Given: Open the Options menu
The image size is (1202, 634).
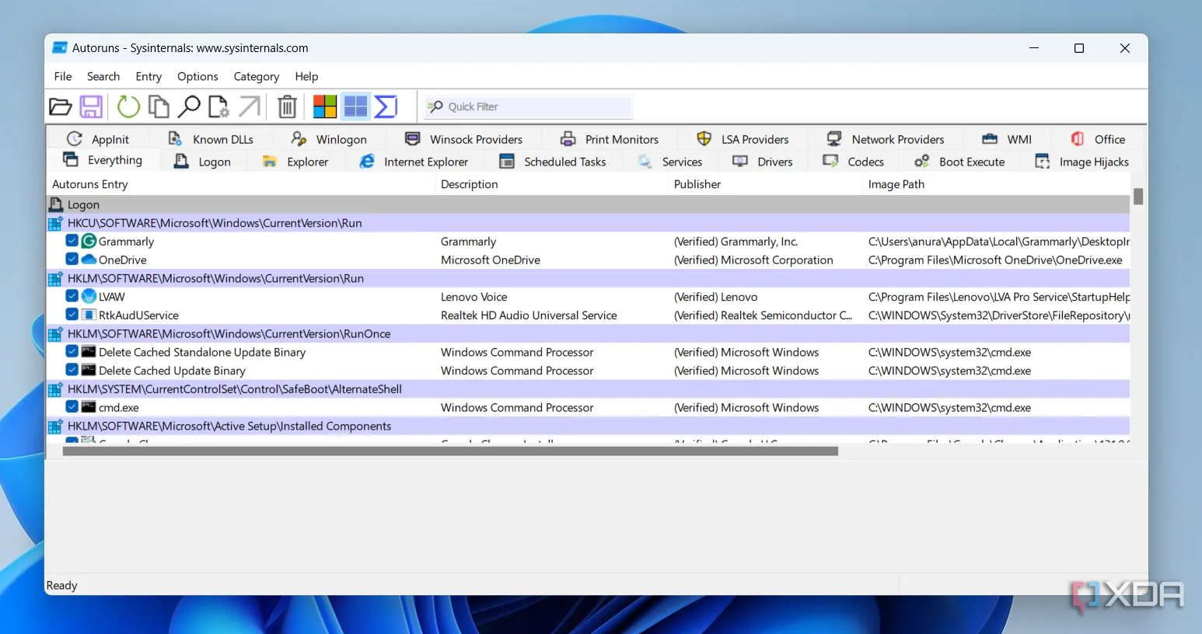Looking at the screenshot, I should (197, 76).
